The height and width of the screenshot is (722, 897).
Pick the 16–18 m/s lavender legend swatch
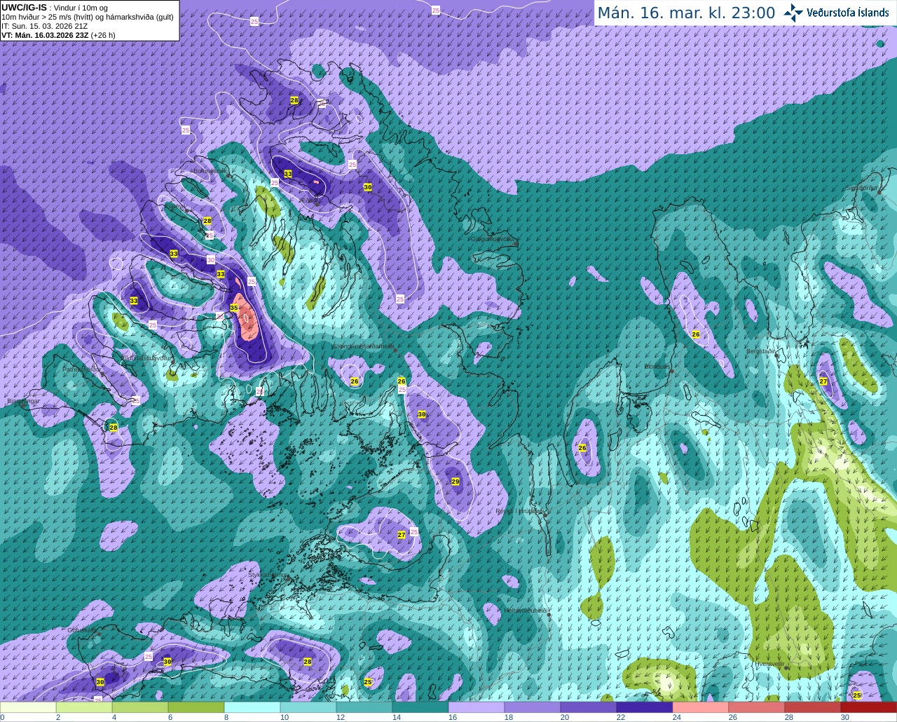coord(477,707)
